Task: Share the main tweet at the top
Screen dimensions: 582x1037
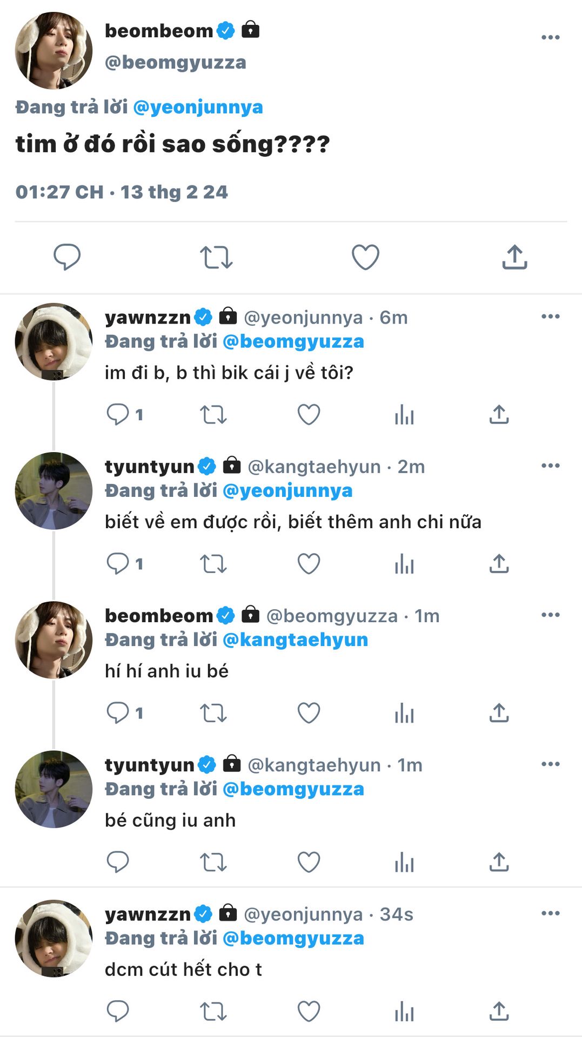Action: [x=514, y=257]
